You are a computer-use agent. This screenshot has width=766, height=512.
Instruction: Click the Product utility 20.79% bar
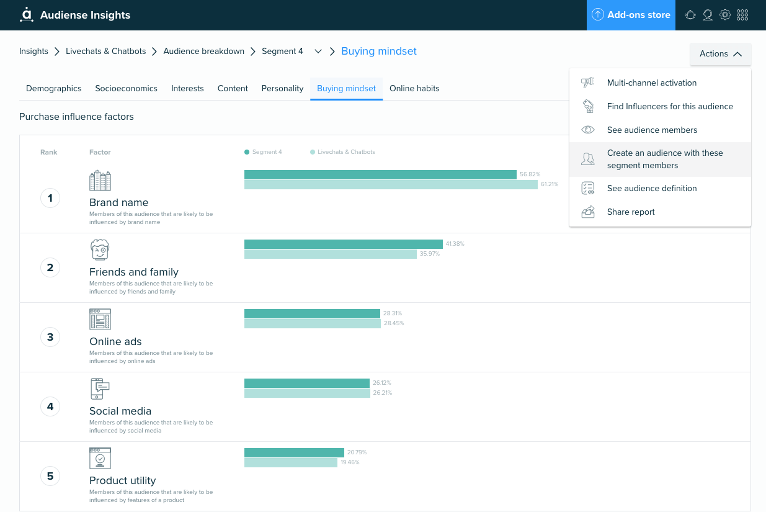294,452
